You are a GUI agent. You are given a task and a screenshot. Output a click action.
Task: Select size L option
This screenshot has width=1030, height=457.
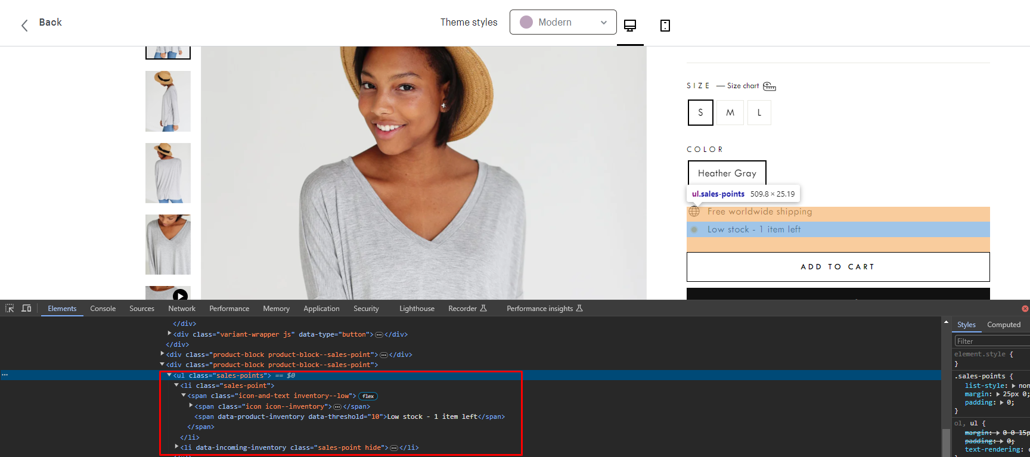tap(759, 113)
